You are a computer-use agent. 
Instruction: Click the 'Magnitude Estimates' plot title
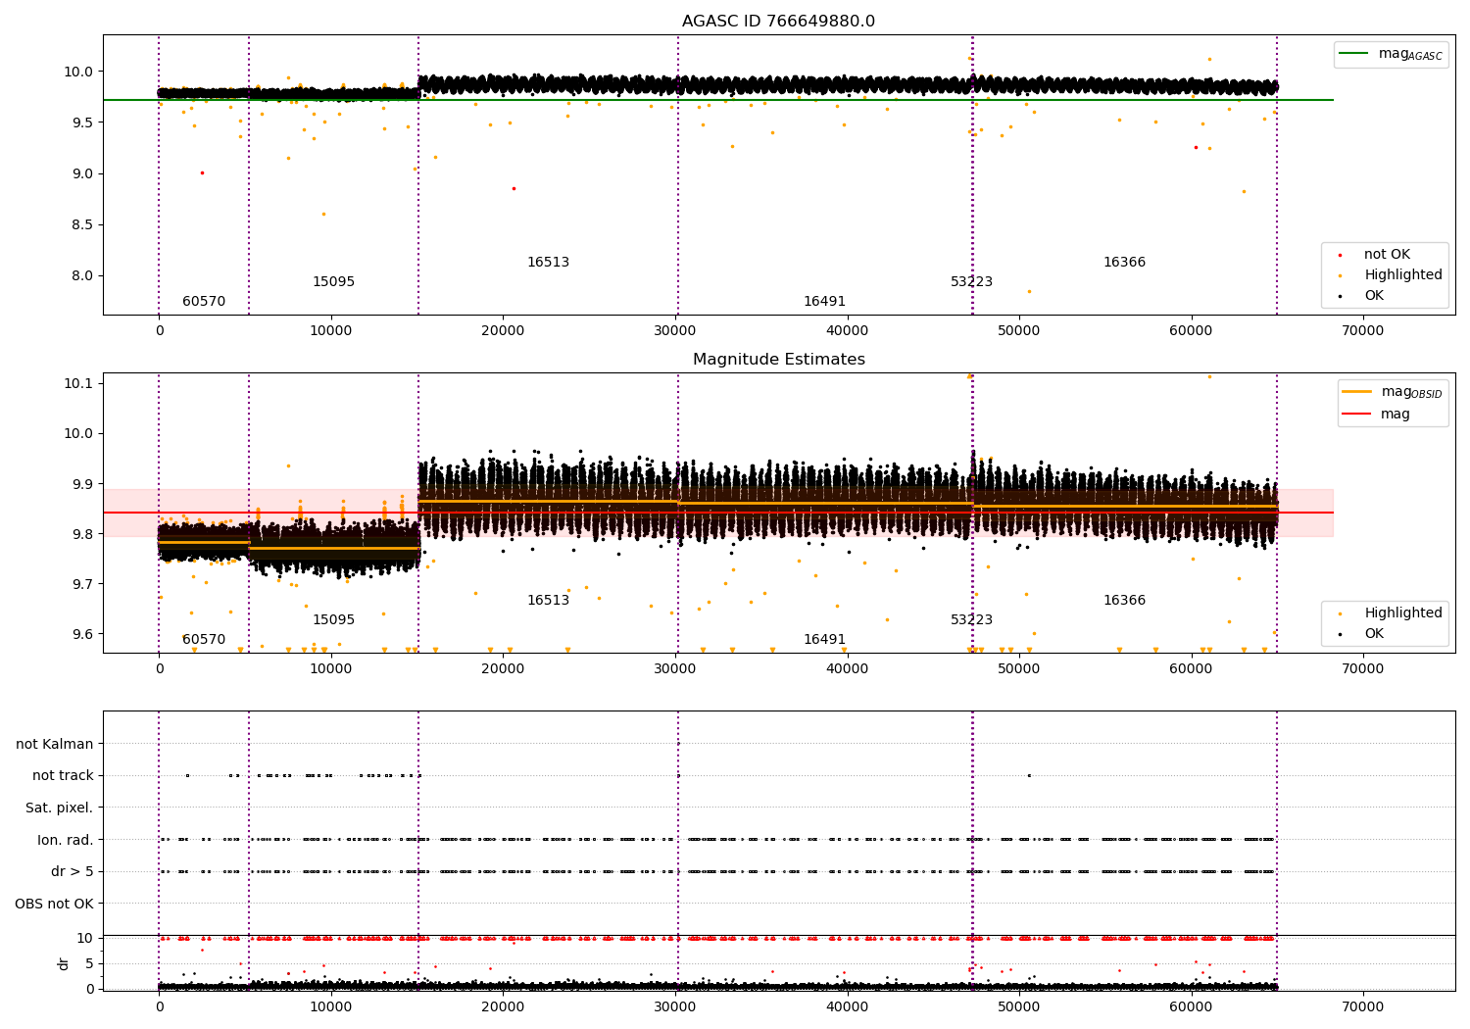tap(778, 360)
